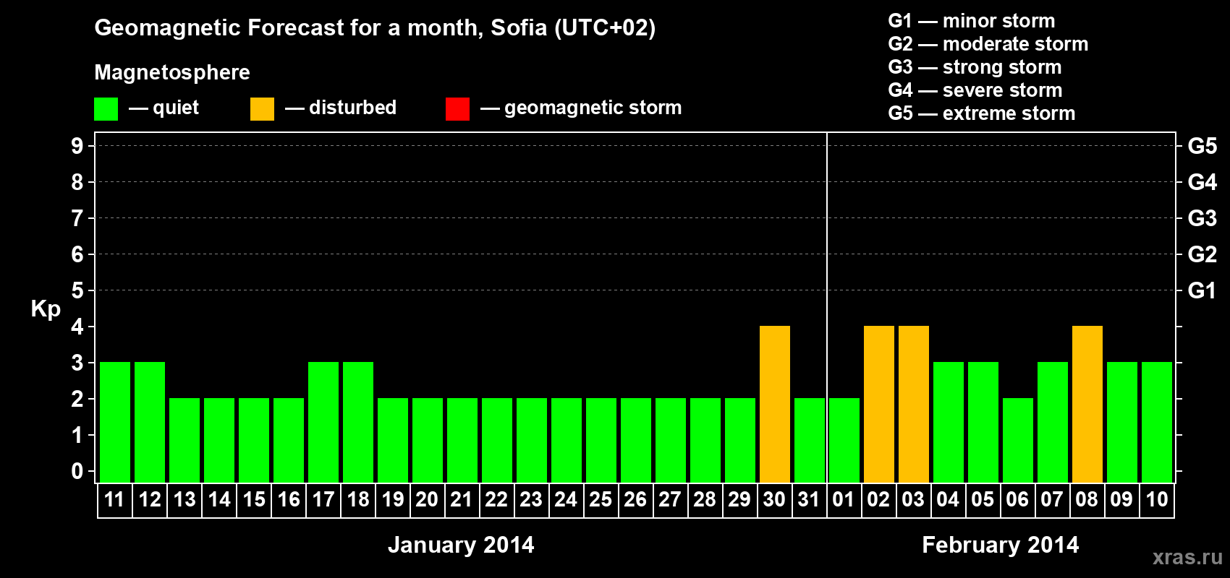Click the date label 22
Viewport: 1230px width, 578px height.
coord(496,499)
